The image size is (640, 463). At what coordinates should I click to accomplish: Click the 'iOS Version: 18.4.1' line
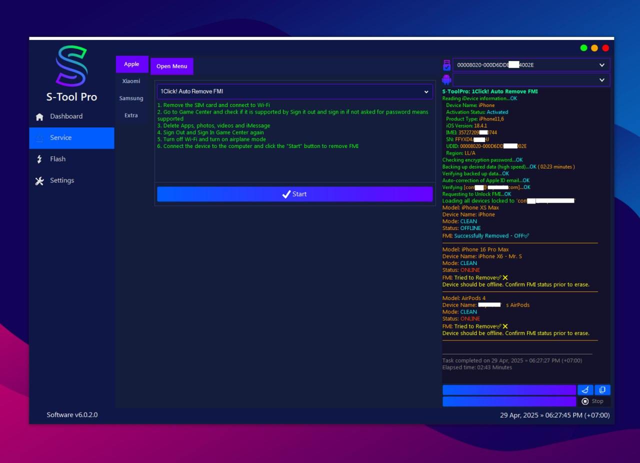point(466,126)
